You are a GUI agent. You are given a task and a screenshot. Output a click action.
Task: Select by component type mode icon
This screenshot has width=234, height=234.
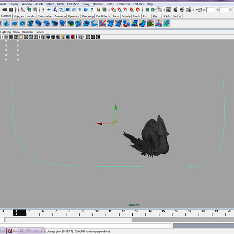pyautogui.click(x=35, y=10)
